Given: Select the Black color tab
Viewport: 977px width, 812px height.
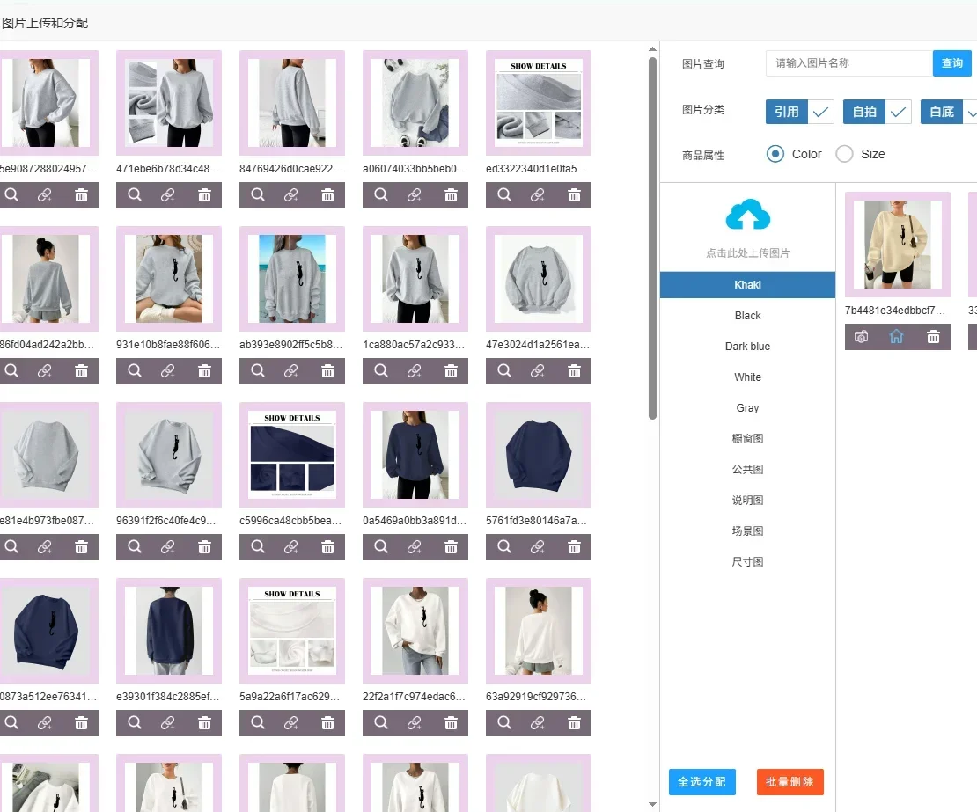Looking at the screenshot, I should [x=747, y=316].
